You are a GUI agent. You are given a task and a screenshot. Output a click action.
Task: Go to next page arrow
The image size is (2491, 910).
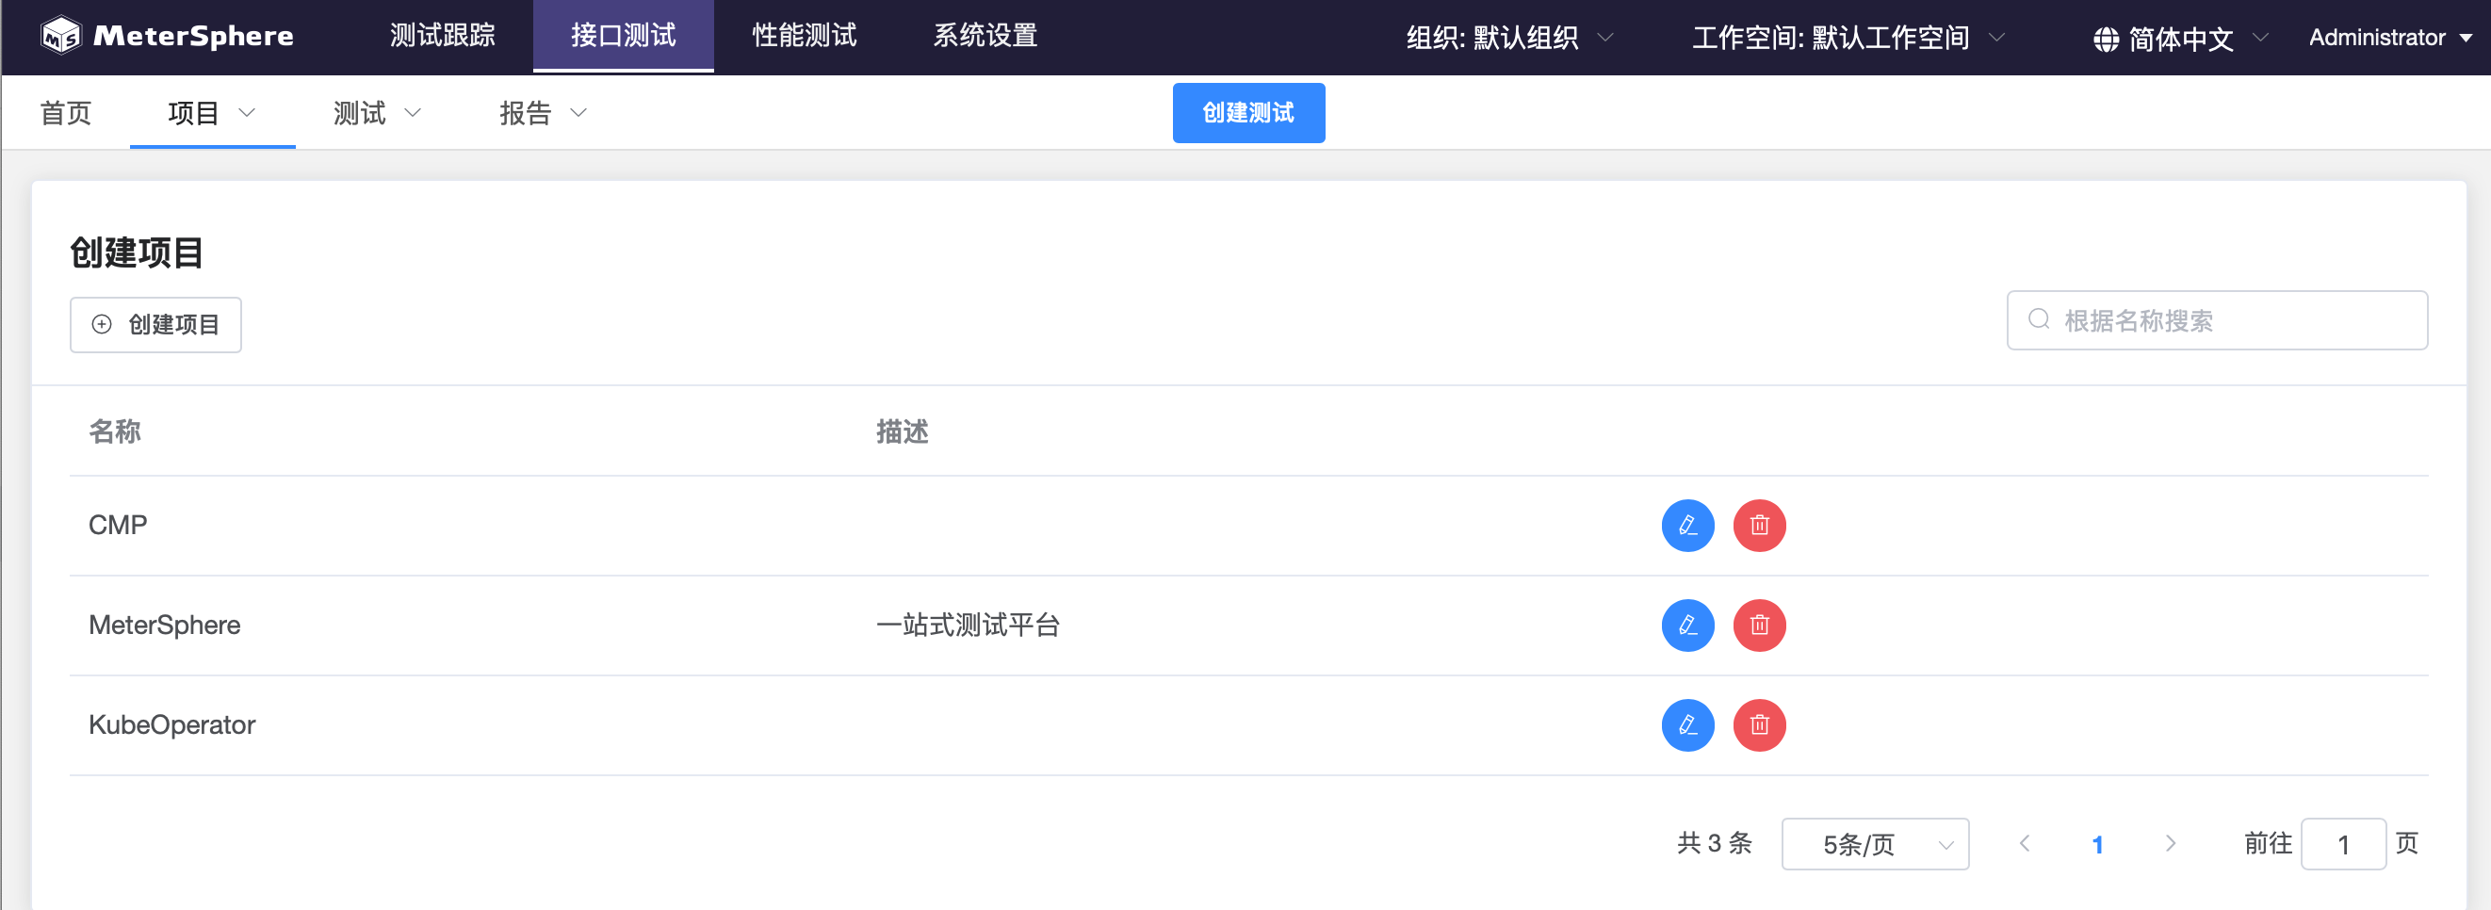click(2170, 843)
